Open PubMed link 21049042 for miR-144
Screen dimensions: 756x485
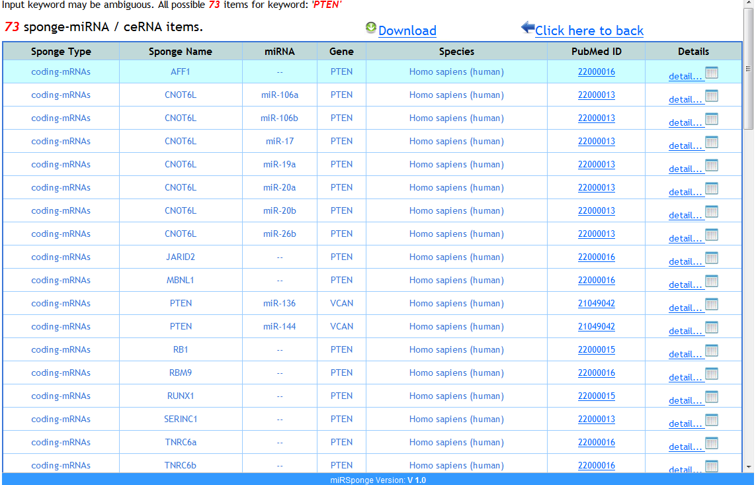596,326
